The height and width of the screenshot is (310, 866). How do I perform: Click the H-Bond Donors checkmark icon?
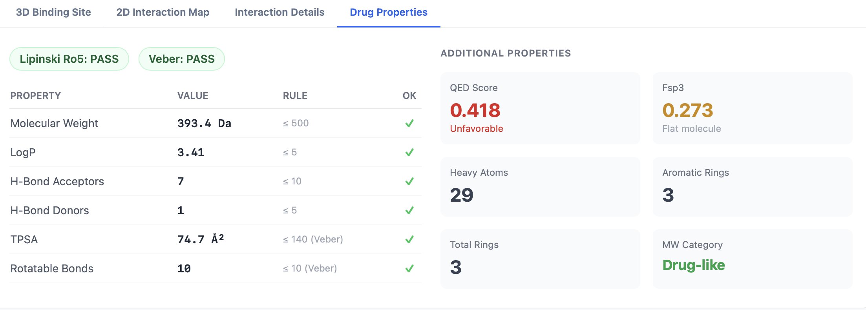pyautogui.click(x=409, y=210)
